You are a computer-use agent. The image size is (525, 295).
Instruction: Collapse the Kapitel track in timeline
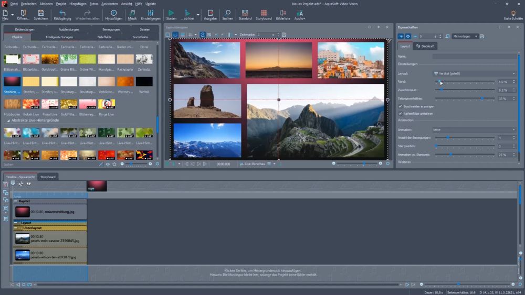pos(16,201)
